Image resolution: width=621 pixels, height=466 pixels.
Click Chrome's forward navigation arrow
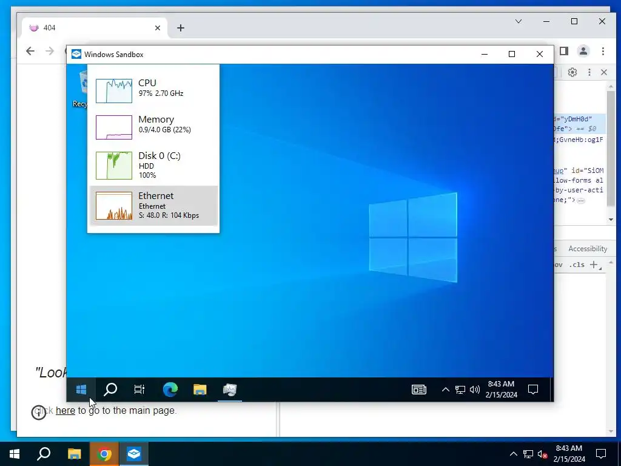click(x=50, y=51)
